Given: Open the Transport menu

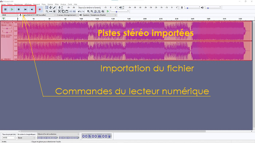Looking at the screenshot, I should click(36, 4).
